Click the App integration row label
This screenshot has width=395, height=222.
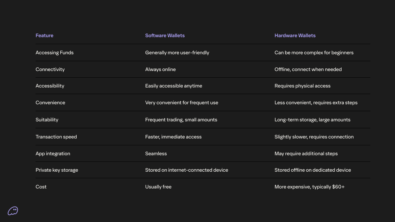click(x=53, y=154)
